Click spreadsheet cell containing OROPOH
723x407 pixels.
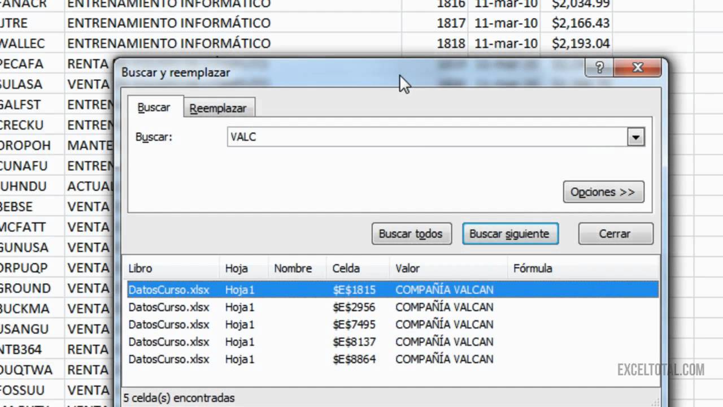pos(32,145)
